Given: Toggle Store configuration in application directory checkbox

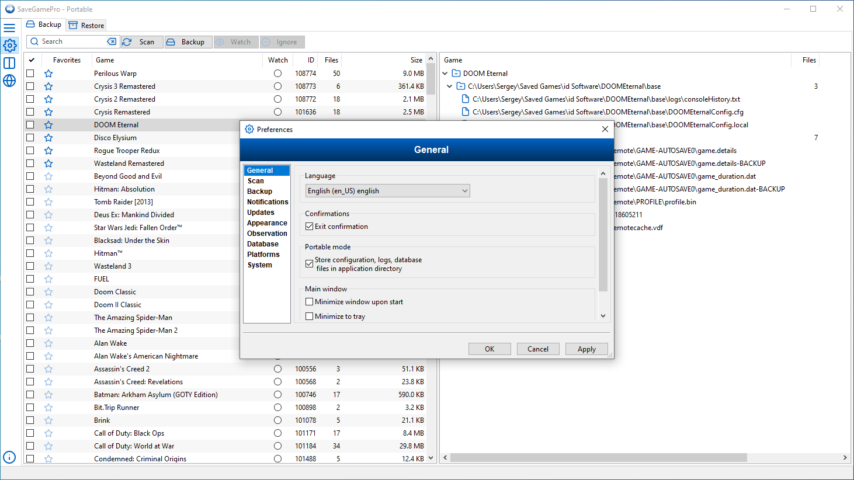Looking at the screenshot, I should coord(310,264).
